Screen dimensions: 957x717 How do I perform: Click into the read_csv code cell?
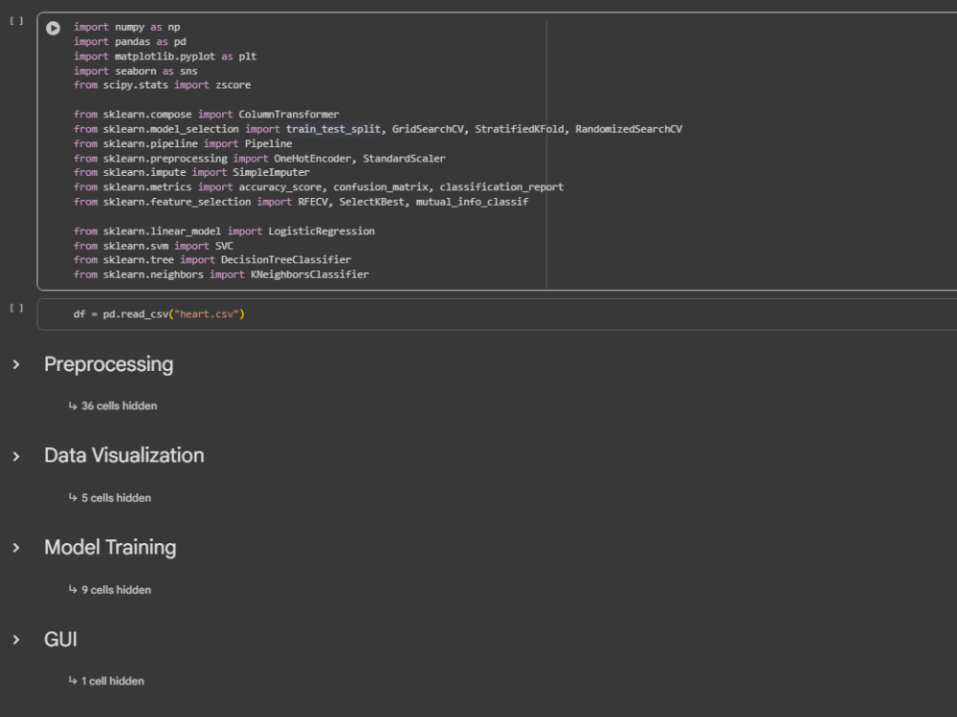click(x=497, y=315)
